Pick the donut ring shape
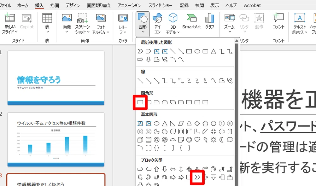 click(x=156, y=140)
